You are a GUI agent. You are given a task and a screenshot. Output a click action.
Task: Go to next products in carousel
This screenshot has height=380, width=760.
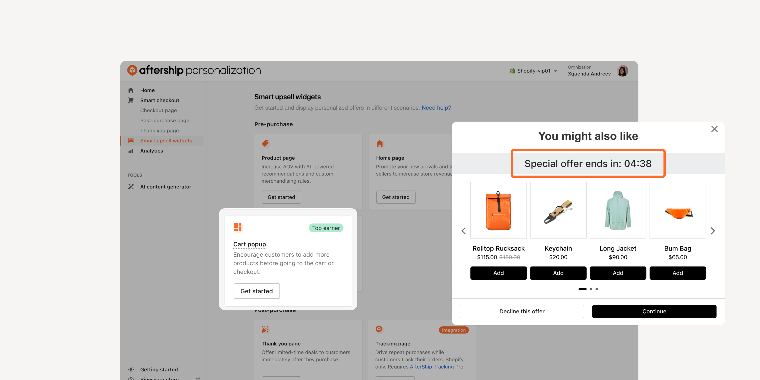click(x=713, y=231)
